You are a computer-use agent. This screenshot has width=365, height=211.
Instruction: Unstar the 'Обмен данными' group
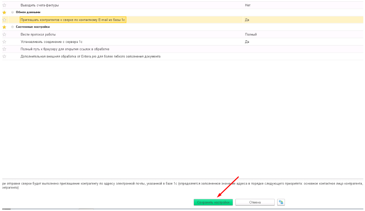[x=4, y=12]
